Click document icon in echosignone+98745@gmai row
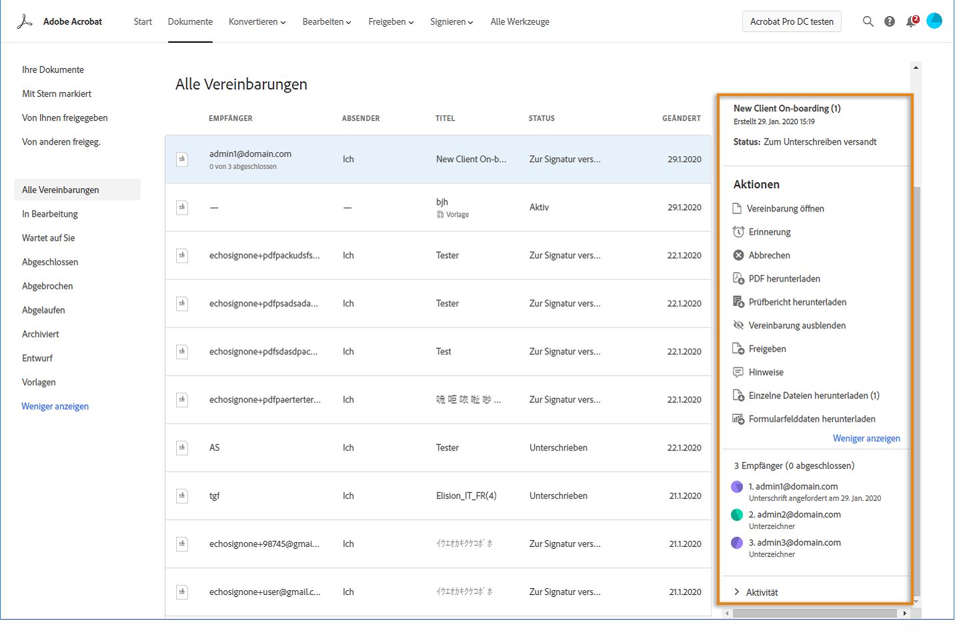Image resolution: width=955 pixels, height=637 pixels. point(182,544)
